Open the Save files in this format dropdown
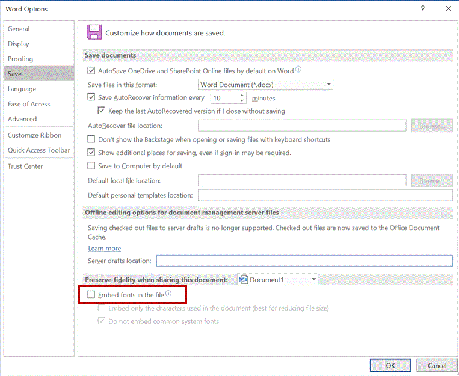 265,85
